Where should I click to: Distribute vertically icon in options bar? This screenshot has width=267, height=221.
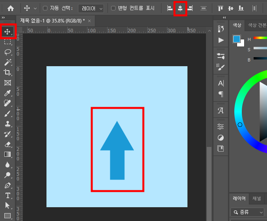point(204,8)
